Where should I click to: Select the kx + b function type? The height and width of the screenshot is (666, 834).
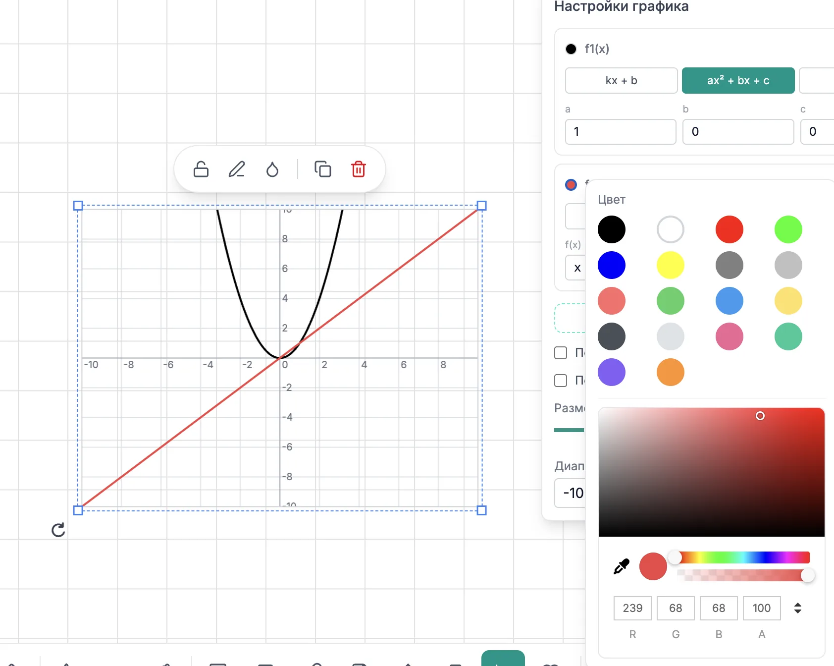pos(622,80)
